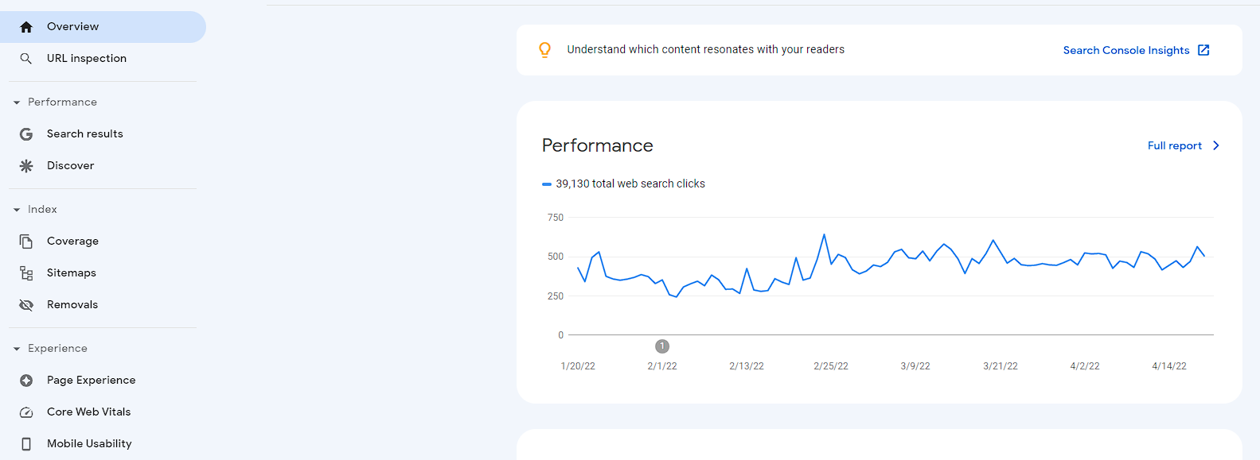This screenshot has height=460, width=1260.
Task: Collapse the Index sidebar section
Action: [x=17, y=210]
